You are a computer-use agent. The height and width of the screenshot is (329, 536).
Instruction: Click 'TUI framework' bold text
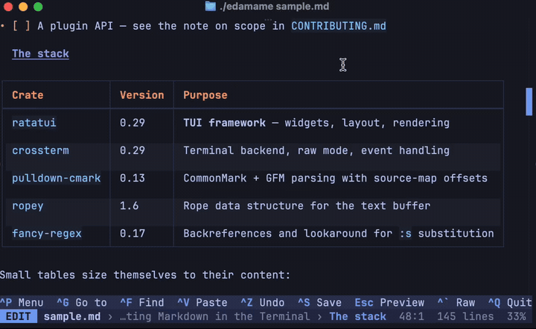224,123
